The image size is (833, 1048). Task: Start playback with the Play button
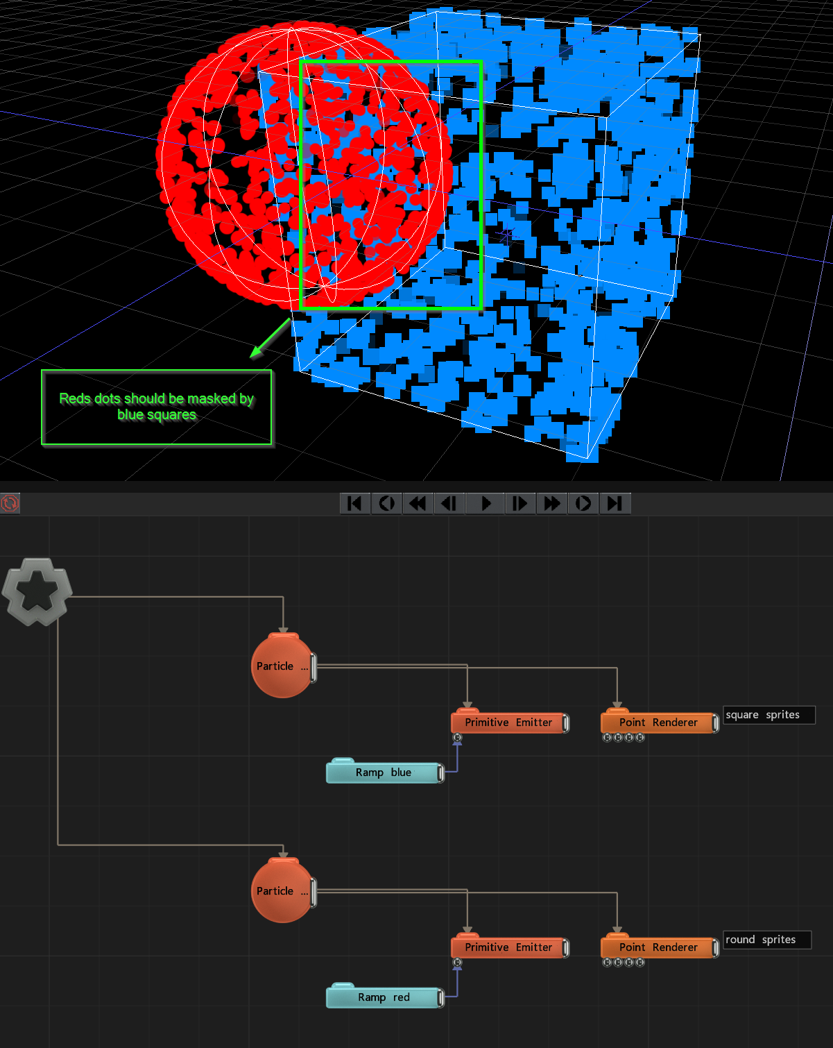pos(486,503)
